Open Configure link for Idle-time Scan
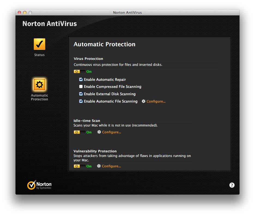255x216 pixels. tap(111, 132)
